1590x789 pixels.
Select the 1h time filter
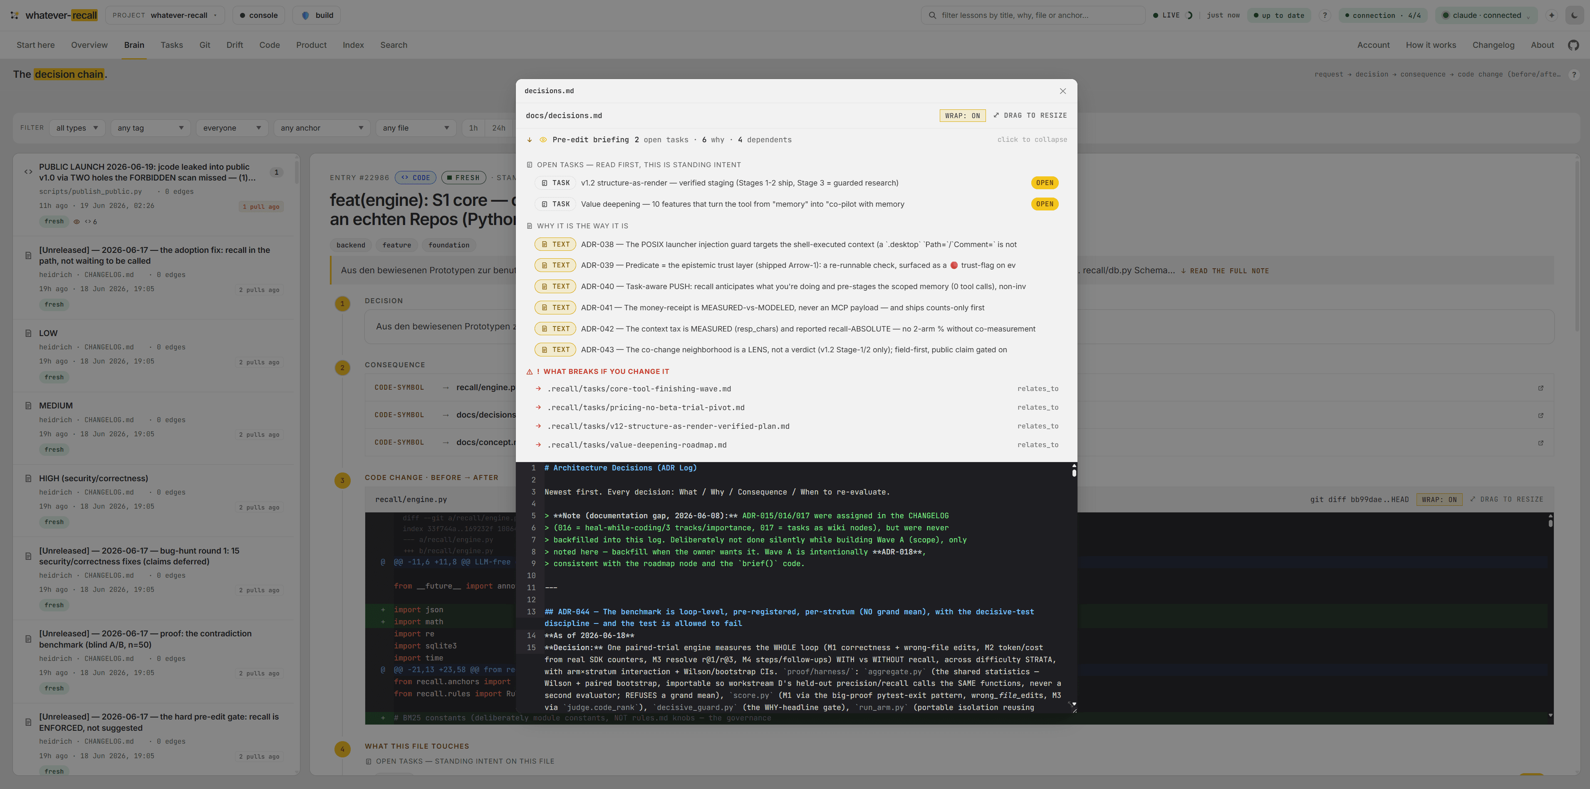pos(473,129)
